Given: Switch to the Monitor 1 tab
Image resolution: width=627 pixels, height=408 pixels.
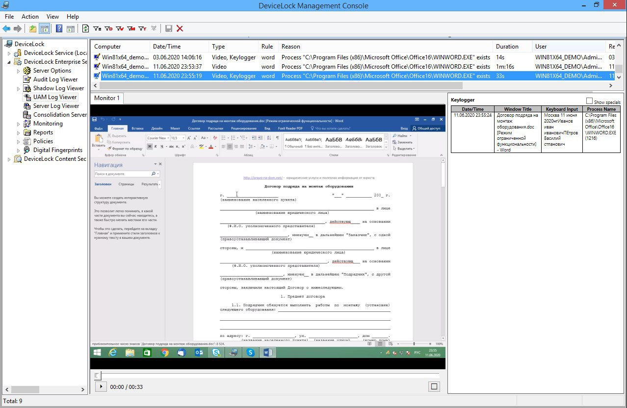Looking at the screenshot, I should click(x=106, y=98).
